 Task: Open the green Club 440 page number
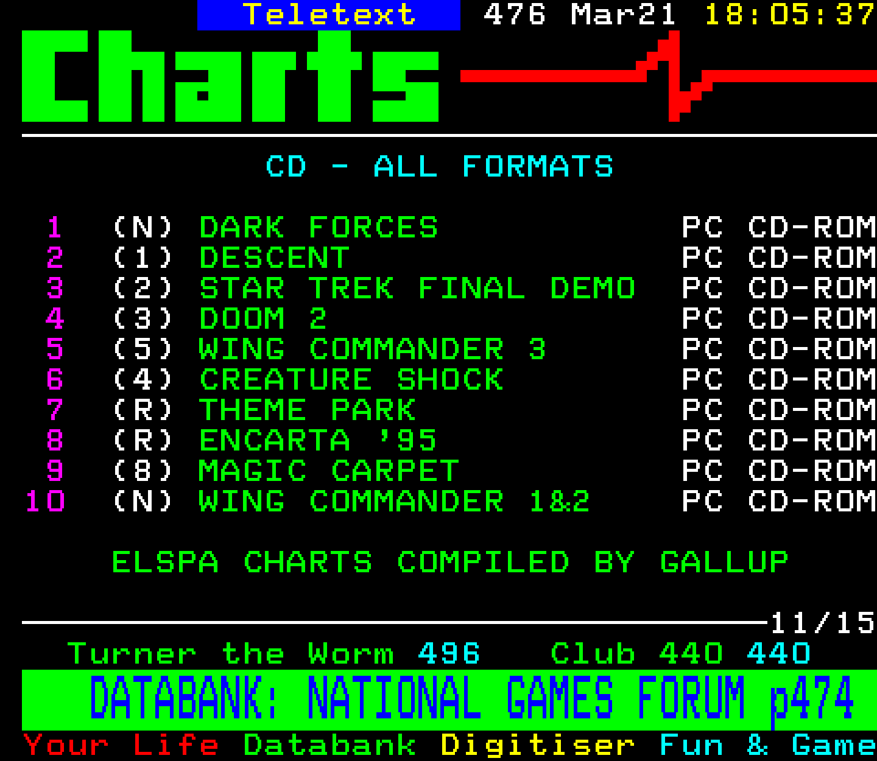tap(691, 654)
